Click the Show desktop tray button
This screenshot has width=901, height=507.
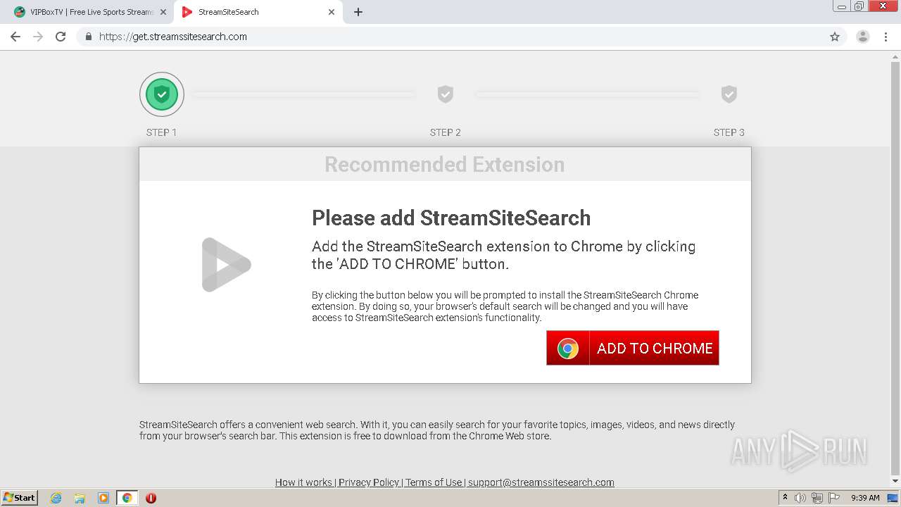[893, 498]
